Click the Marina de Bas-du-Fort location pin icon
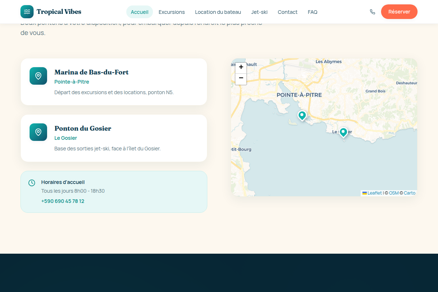Screen dimensions: 438x292 [38, 76]
